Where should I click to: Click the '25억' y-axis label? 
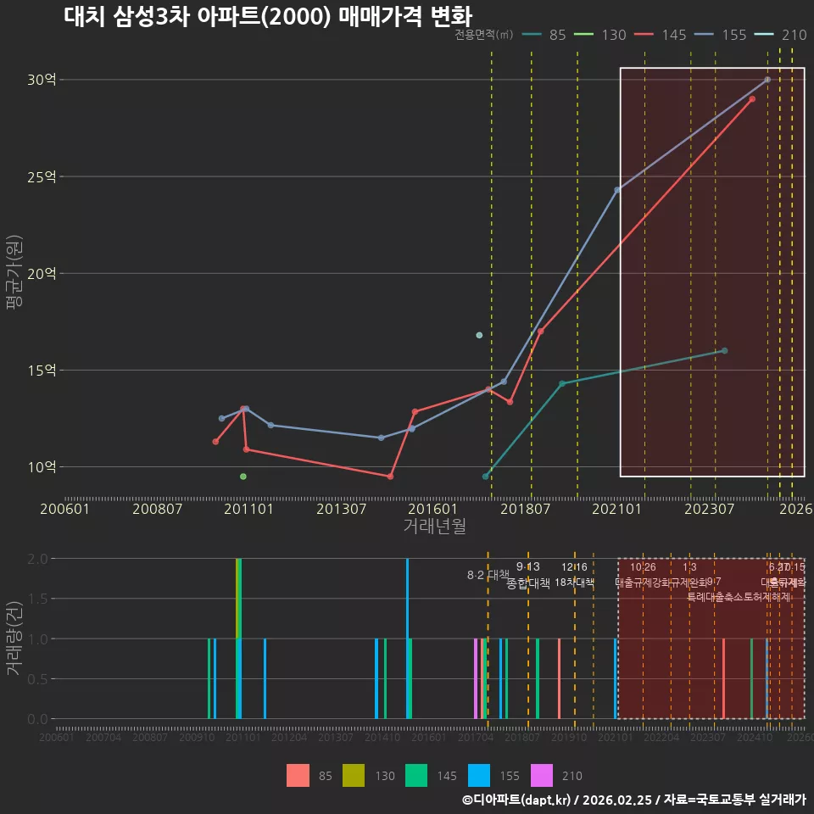pos(42,176)
